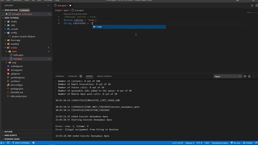Clear the output panel with the list icon
Image resolution: width=258 pixels, height=145 pixels.
(245, 76)
